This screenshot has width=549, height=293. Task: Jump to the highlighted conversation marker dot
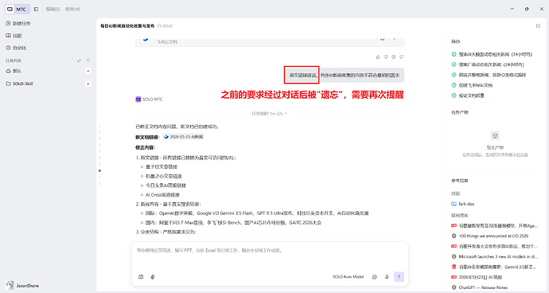(99, 170)
